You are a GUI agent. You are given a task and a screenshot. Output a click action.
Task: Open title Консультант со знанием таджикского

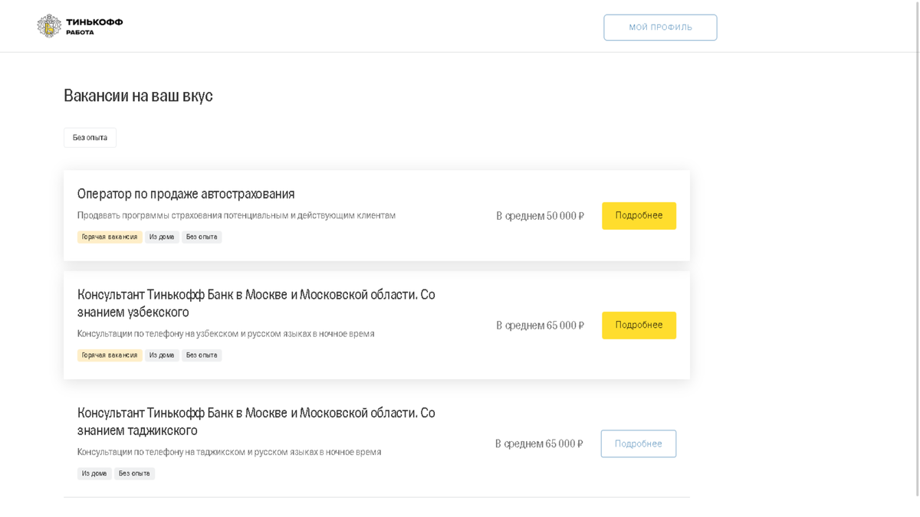256,421
